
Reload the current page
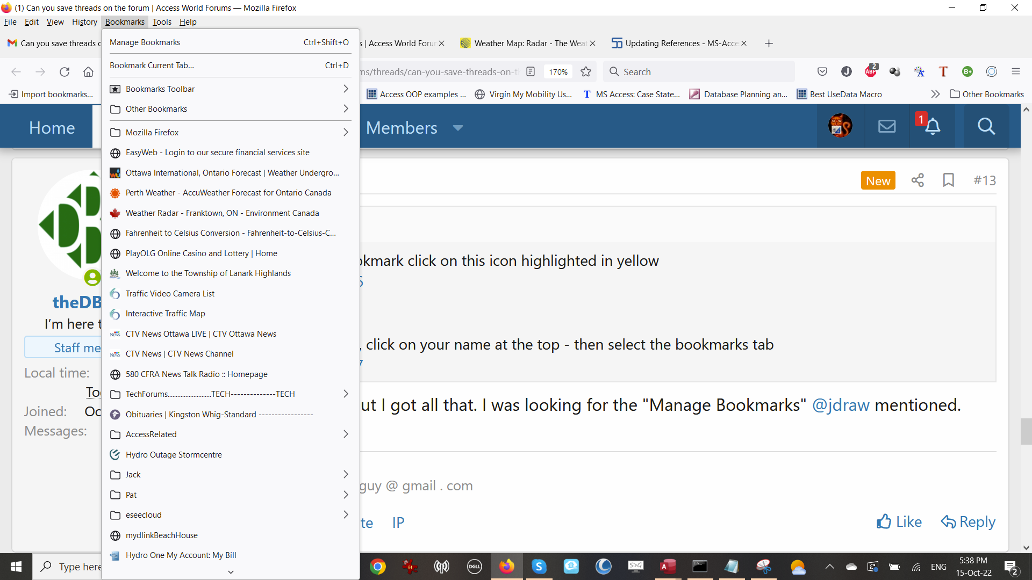click(64, 72)
